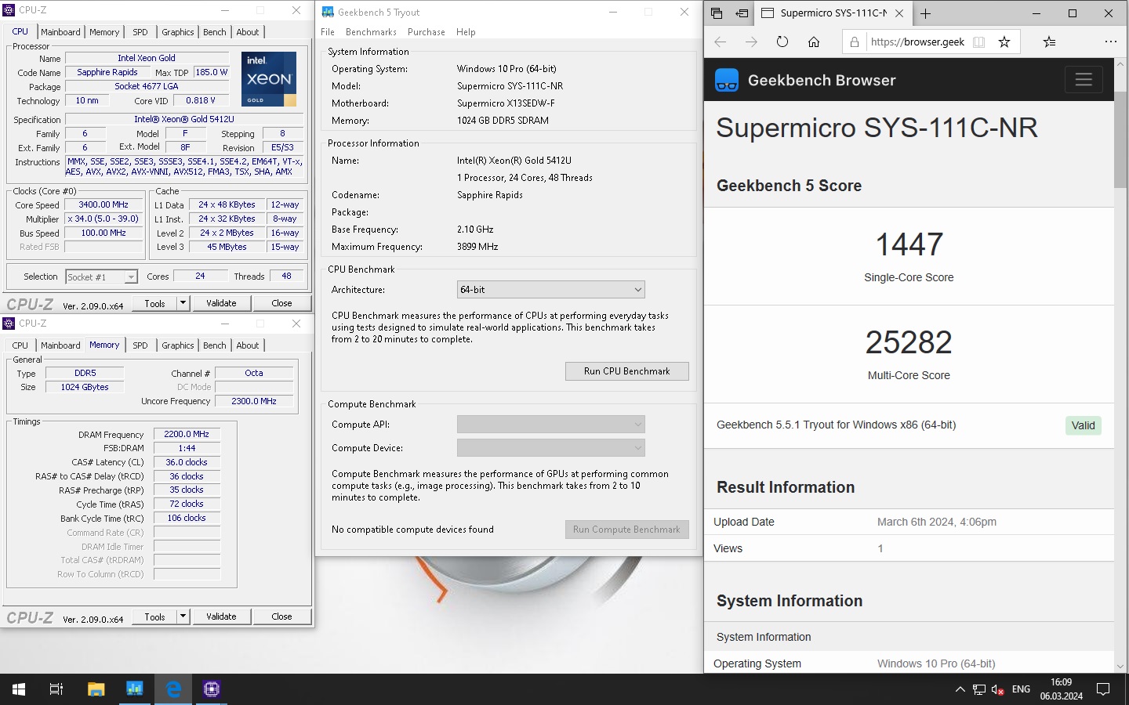Click Run Compute Benchmark button
The image size is (1129, 705).
(x=627, y=530)
